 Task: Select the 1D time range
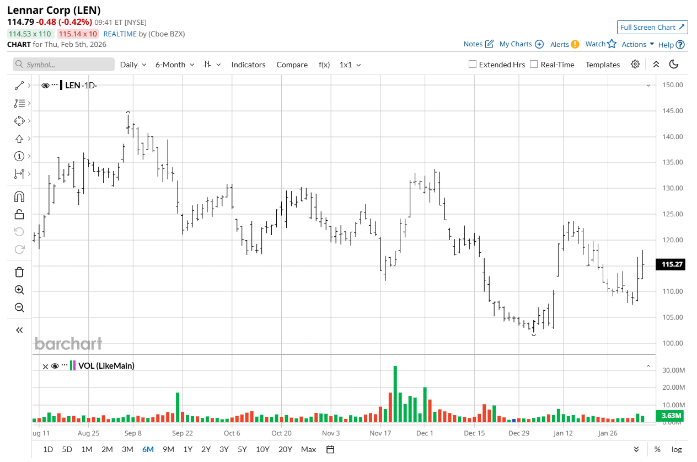(48, 449)
